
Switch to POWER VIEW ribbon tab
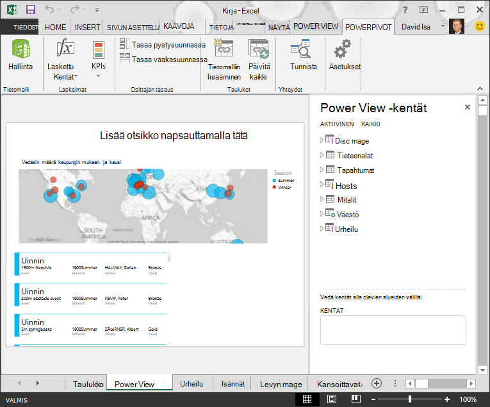click(316, 26)
